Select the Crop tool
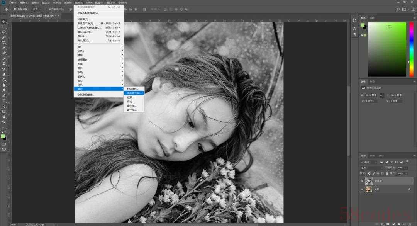417x226 pixels. (x=4, y=42)
